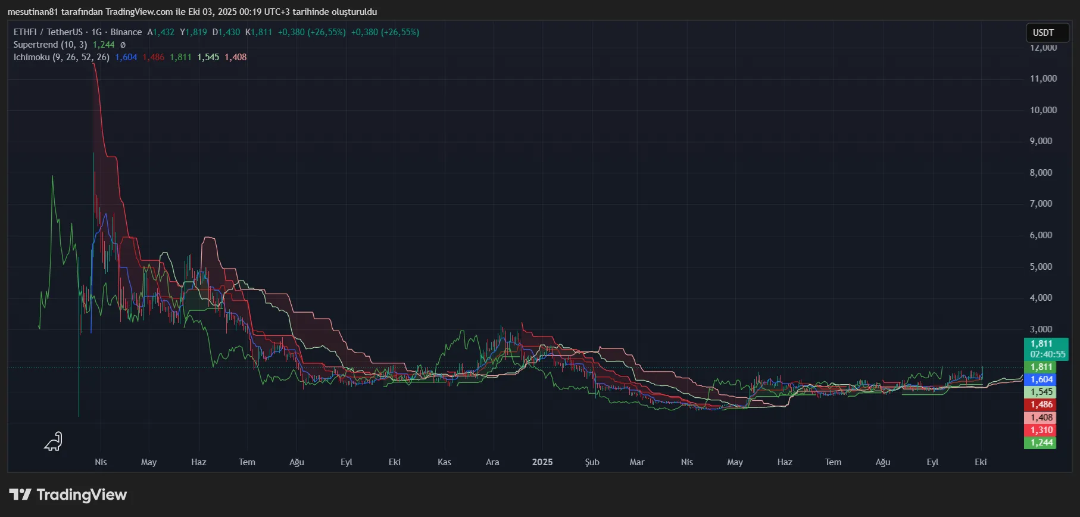Click the top caption mentioning TradingView.com
The height and width of the screenshot is (517, 1080).
pyautogui.click(x=192, y=12)
